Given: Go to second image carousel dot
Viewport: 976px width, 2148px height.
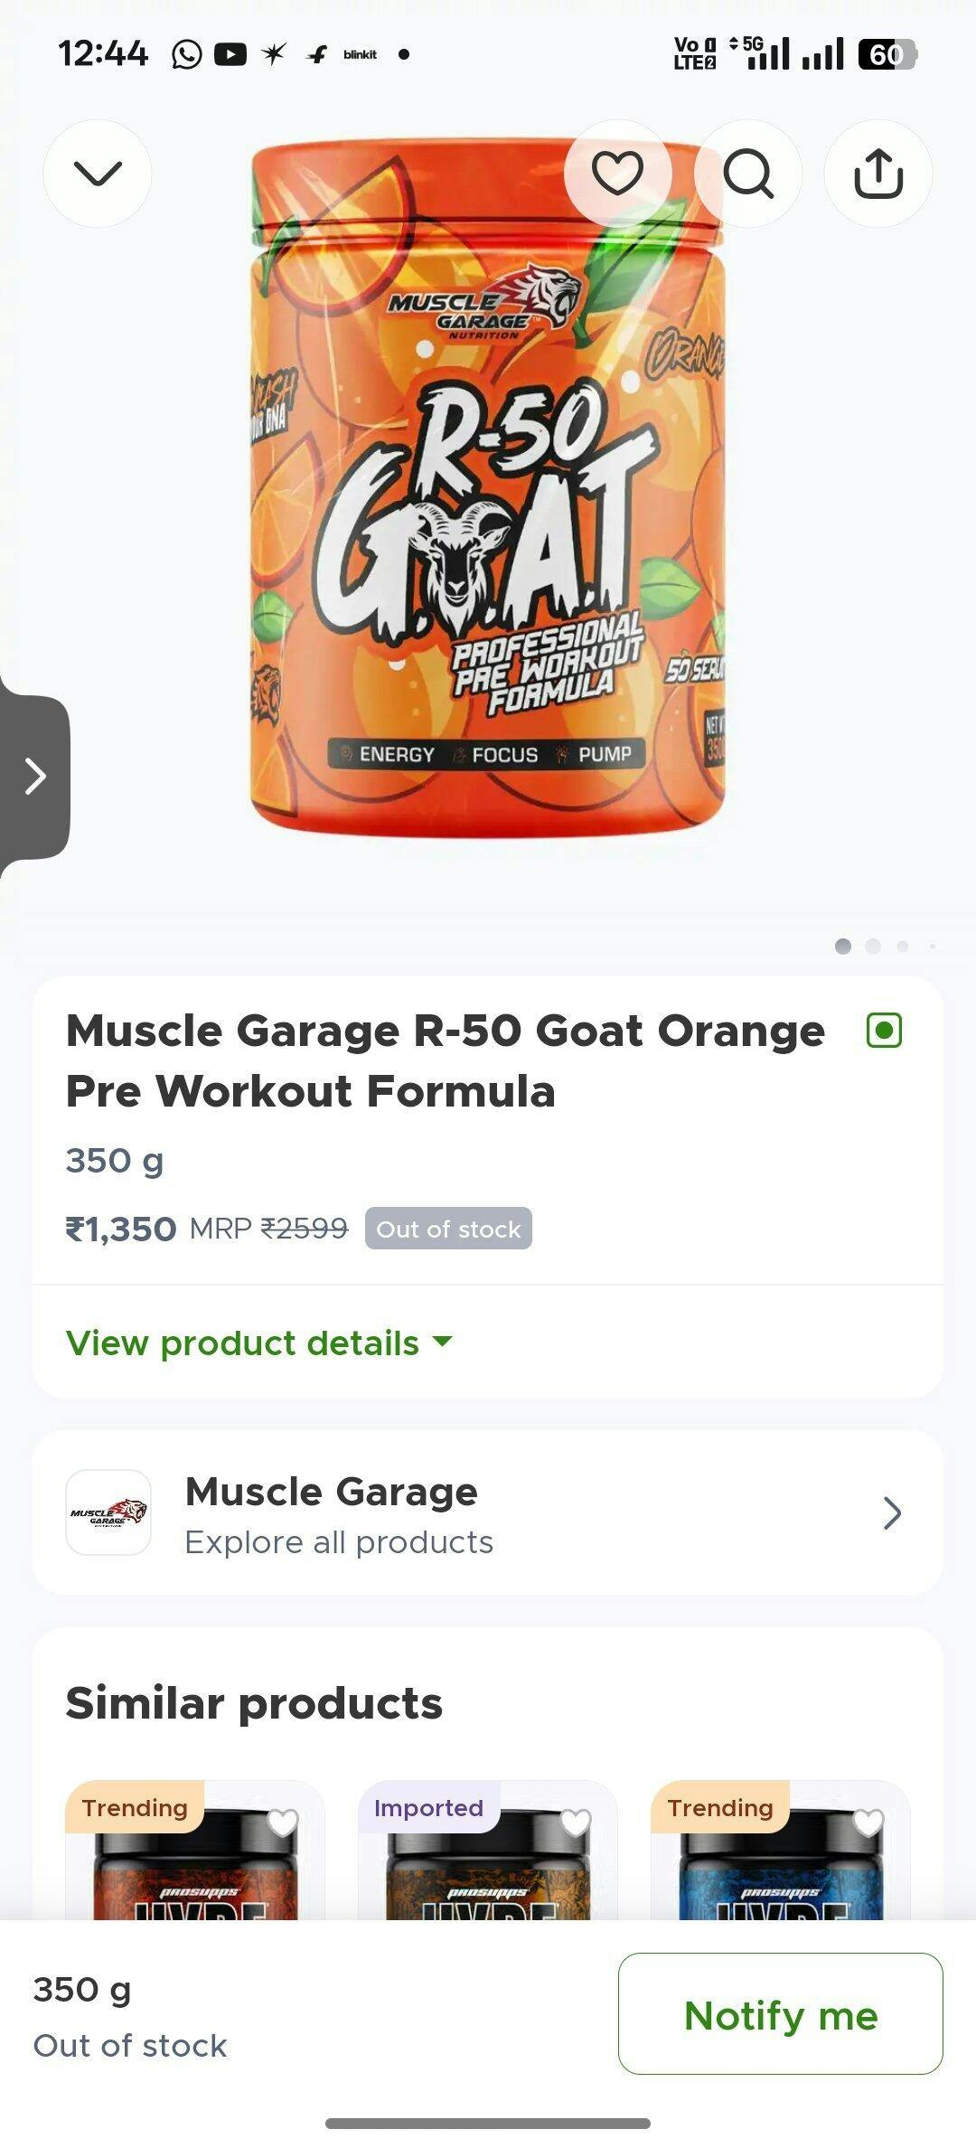Looking at the screenshot, I should [x=873, y=946].
